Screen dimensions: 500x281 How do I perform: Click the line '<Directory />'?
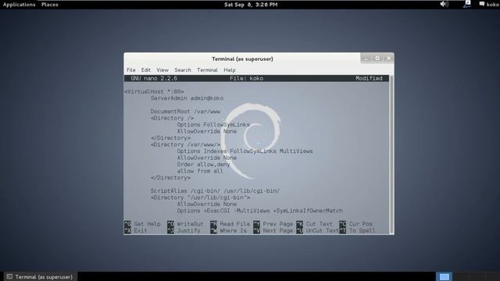(x=172, y=118)
